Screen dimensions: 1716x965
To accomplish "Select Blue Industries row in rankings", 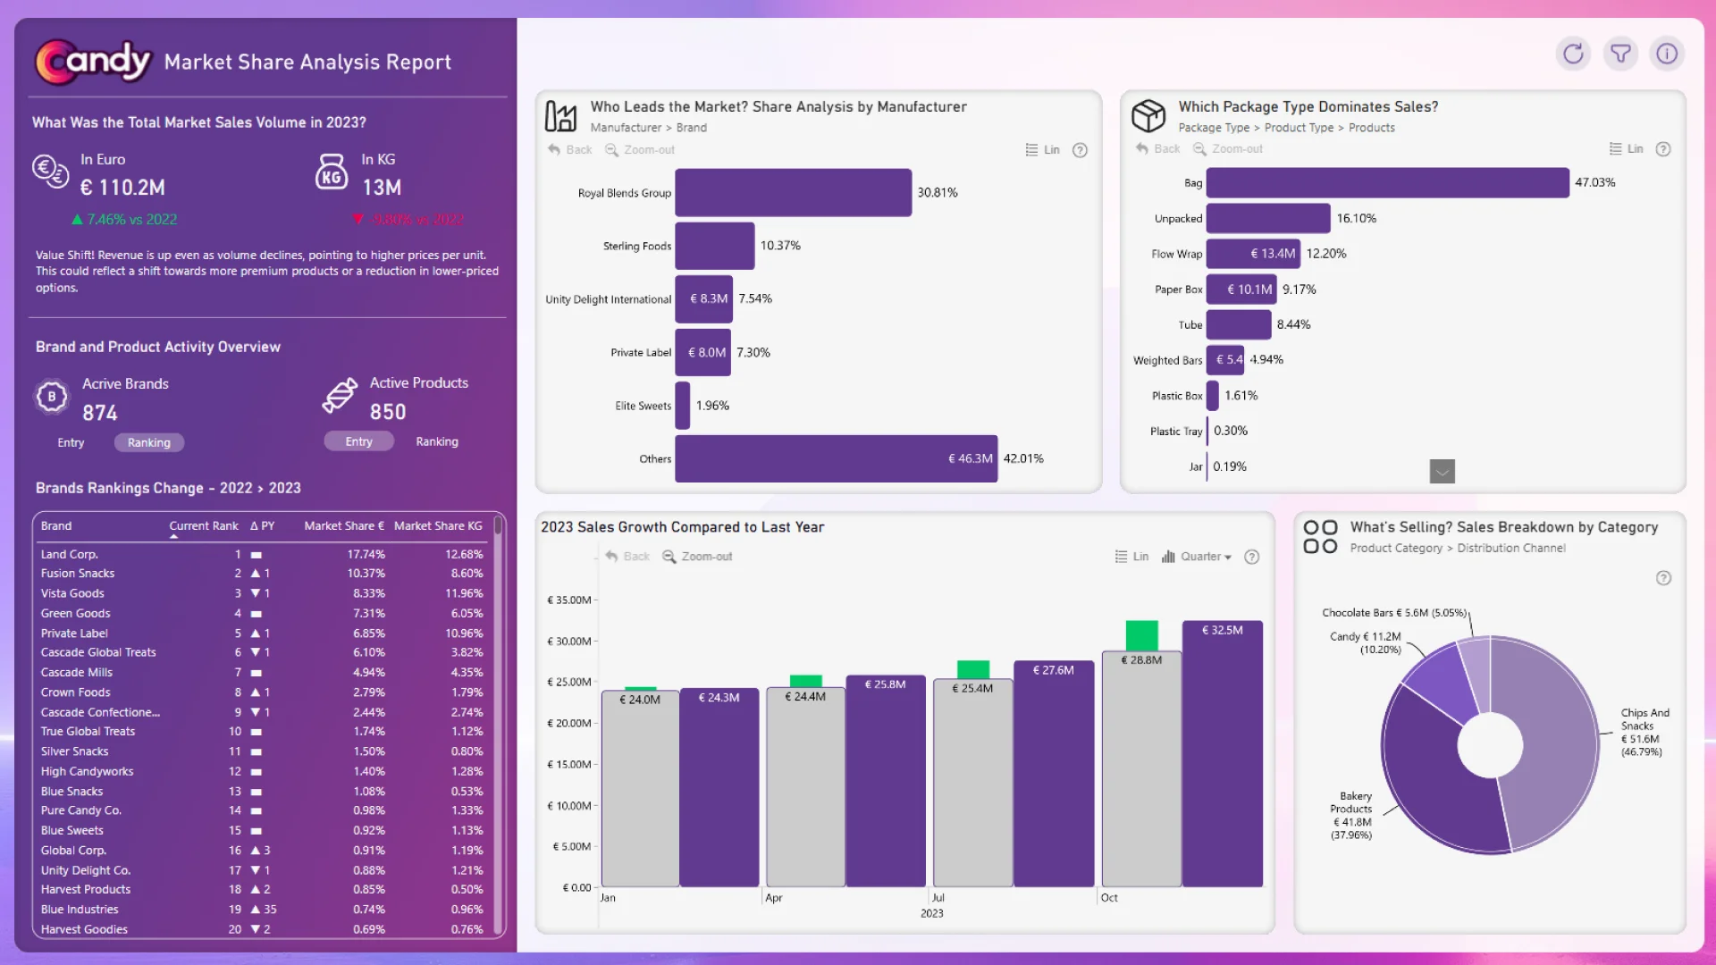I will (x=262, y=910).
